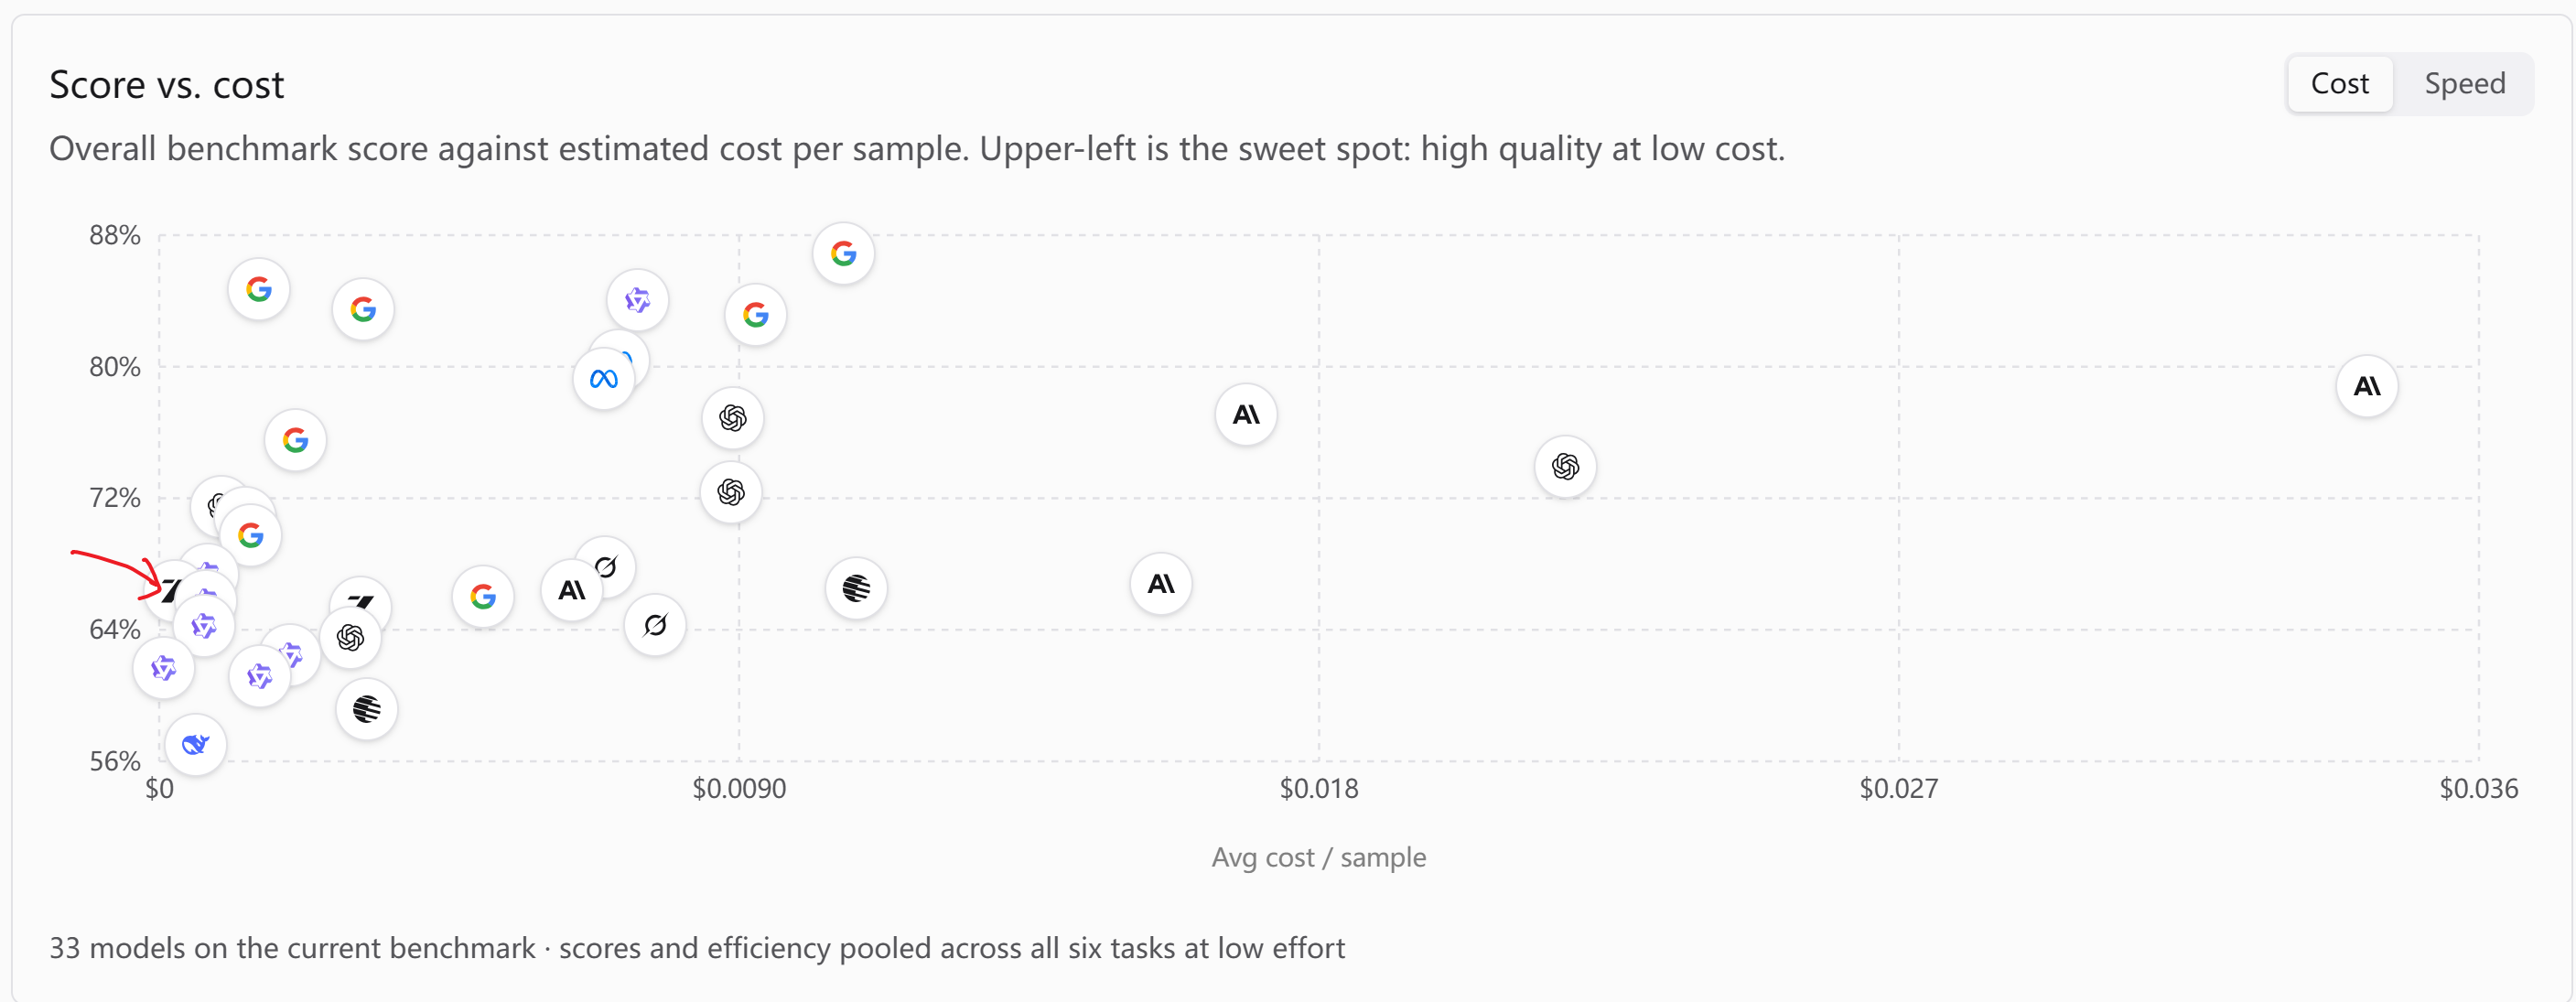The width and height of the screenshot is (2576, 1002).
Task: Select the Anthropic marker near 67% and $0.0155
Action: point(1160,583)
